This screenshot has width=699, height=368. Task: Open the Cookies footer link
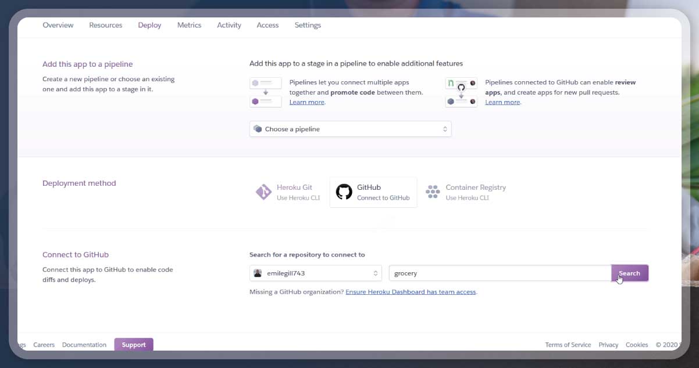(x=637, y=345)
